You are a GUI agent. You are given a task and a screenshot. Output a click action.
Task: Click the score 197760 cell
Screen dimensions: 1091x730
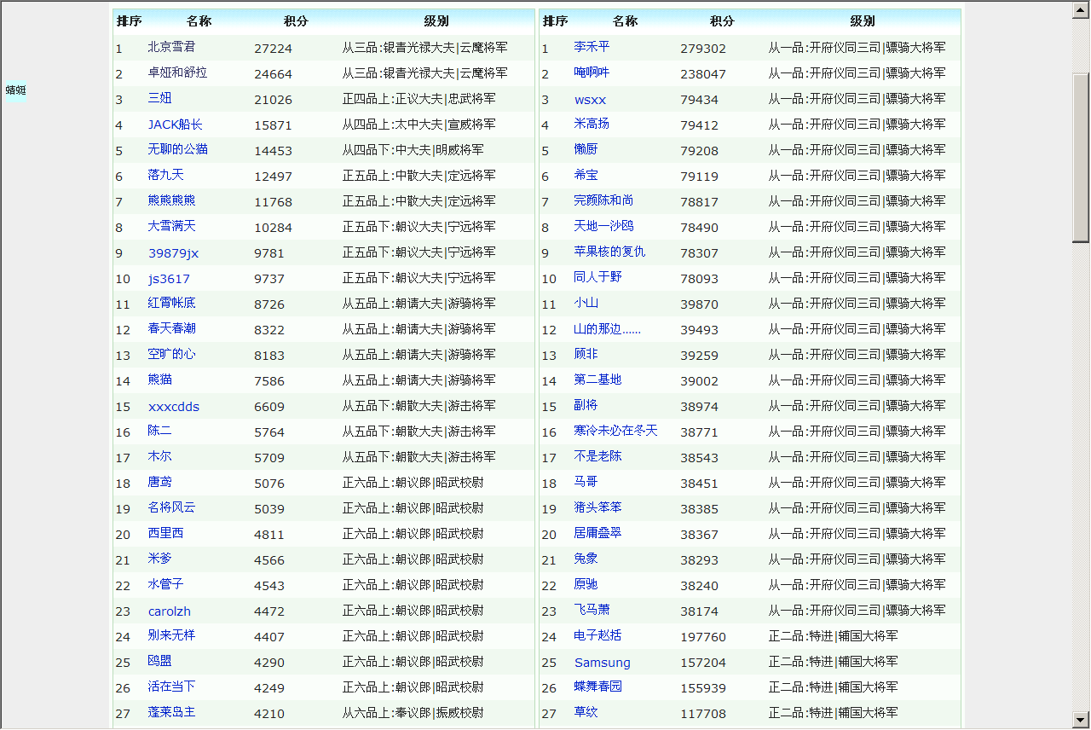click(703, 637)
